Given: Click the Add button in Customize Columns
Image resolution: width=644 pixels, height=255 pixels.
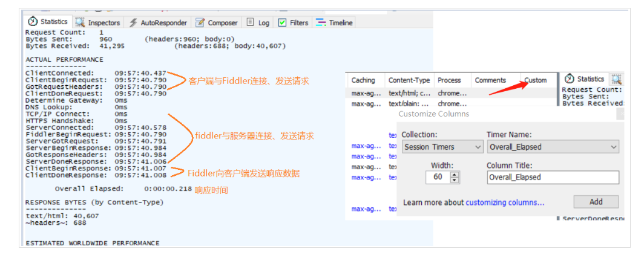Looking at the screenshot, I should click(x=596, y=202).
